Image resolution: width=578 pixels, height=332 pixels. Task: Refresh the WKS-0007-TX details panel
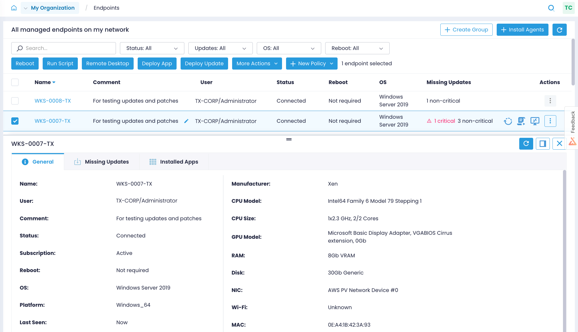pos(526,144)
